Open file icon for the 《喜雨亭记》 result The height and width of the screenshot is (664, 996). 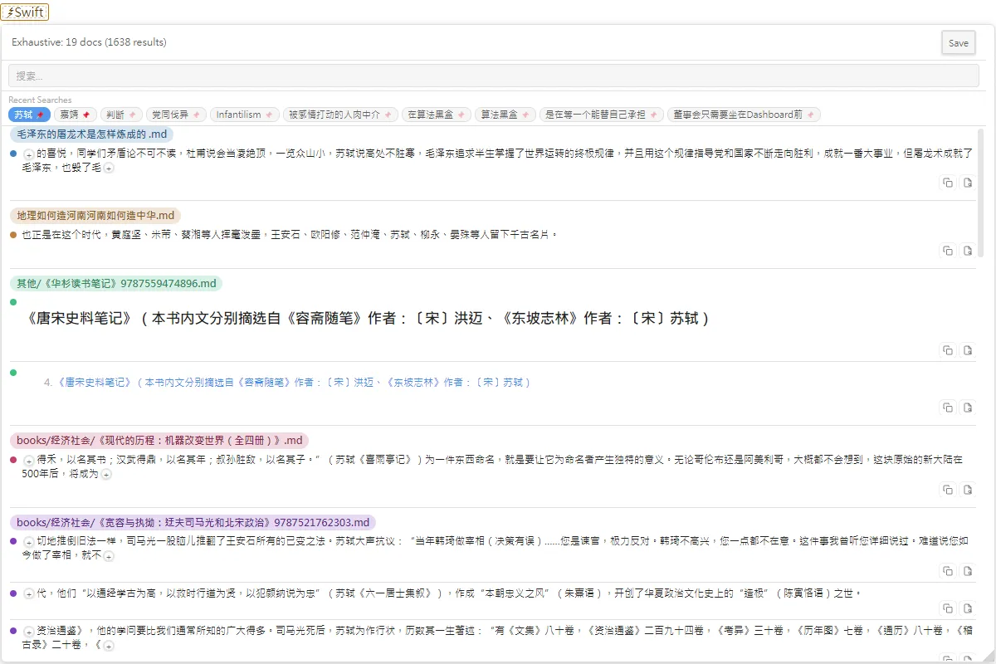click(967, 490)
